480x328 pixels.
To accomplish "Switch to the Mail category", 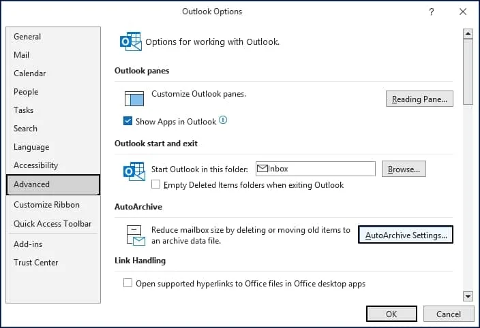I will click(53, 55).
